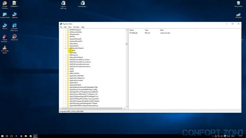This screenshot has width=246, height=138.
Task: Open Control Panel desktop icon
Action: 5,15
